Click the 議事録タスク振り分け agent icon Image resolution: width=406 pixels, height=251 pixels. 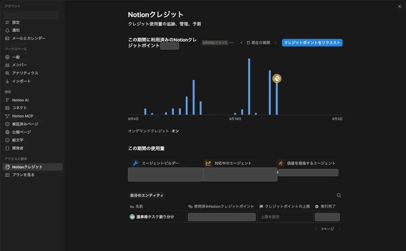click(x=132, y=217)
